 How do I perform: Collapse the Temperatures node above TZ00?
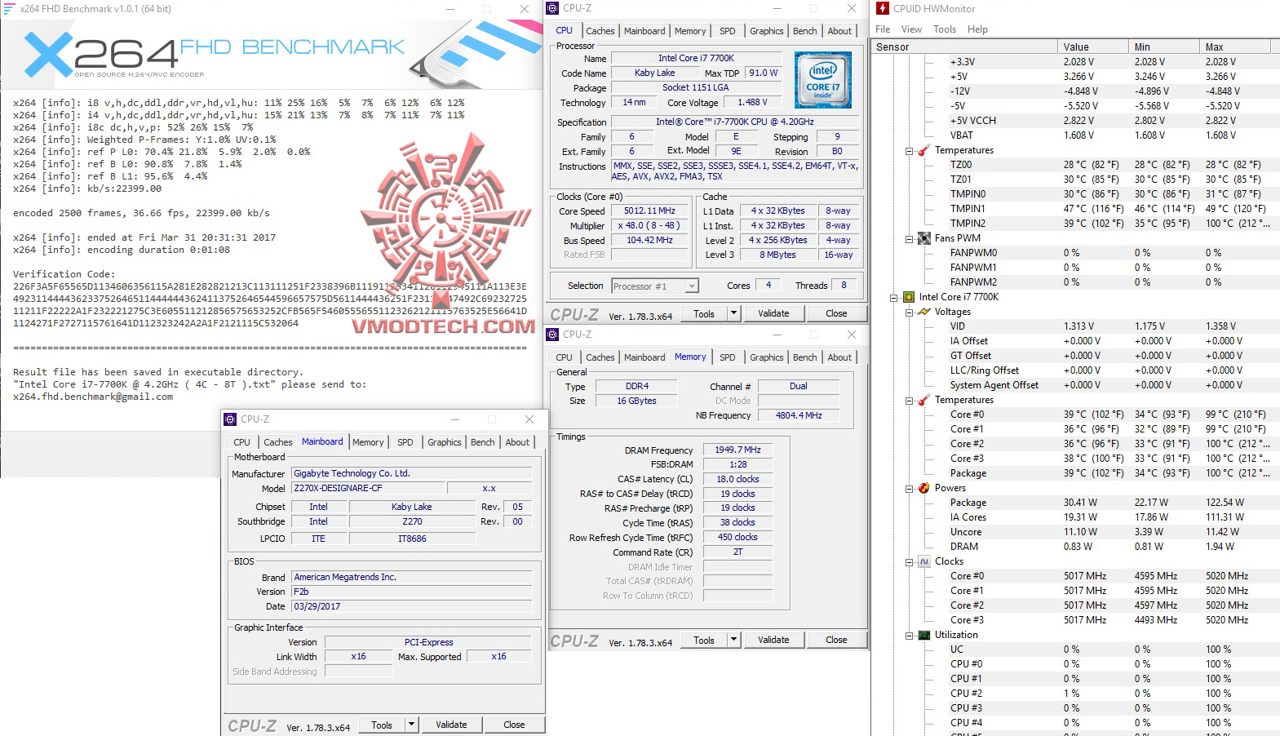click(910, 151)
